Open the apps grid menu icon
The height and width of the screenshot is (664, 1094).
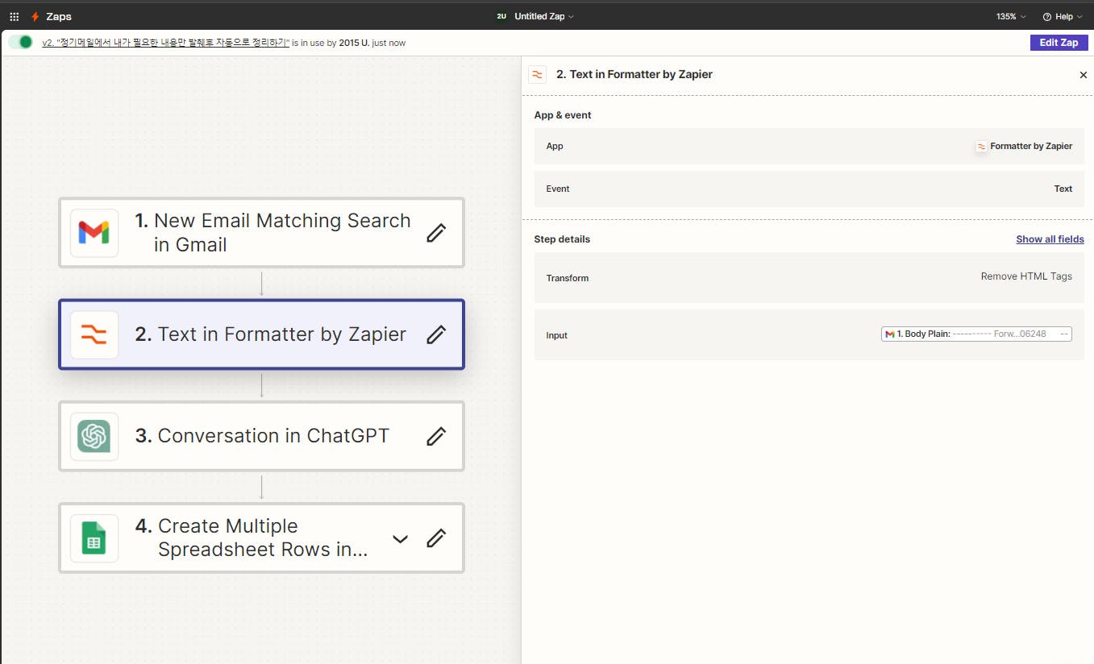click(x=14, y=16)
